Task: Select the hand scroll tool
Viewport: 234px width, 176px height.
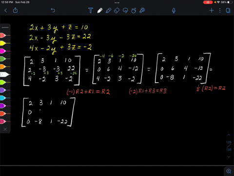Action: pyautogui.click(x=134, y=11)
